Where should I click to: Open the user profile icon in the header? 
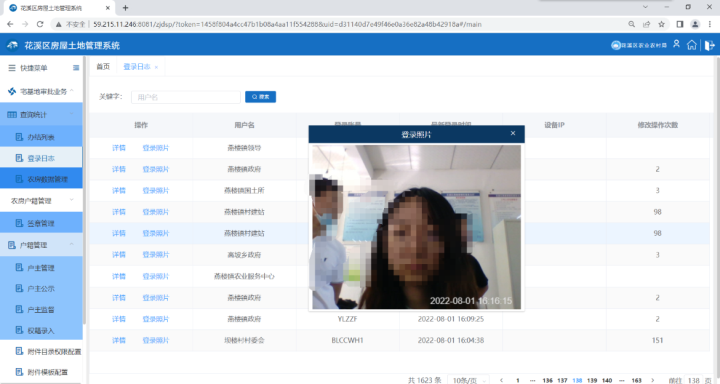676,45
